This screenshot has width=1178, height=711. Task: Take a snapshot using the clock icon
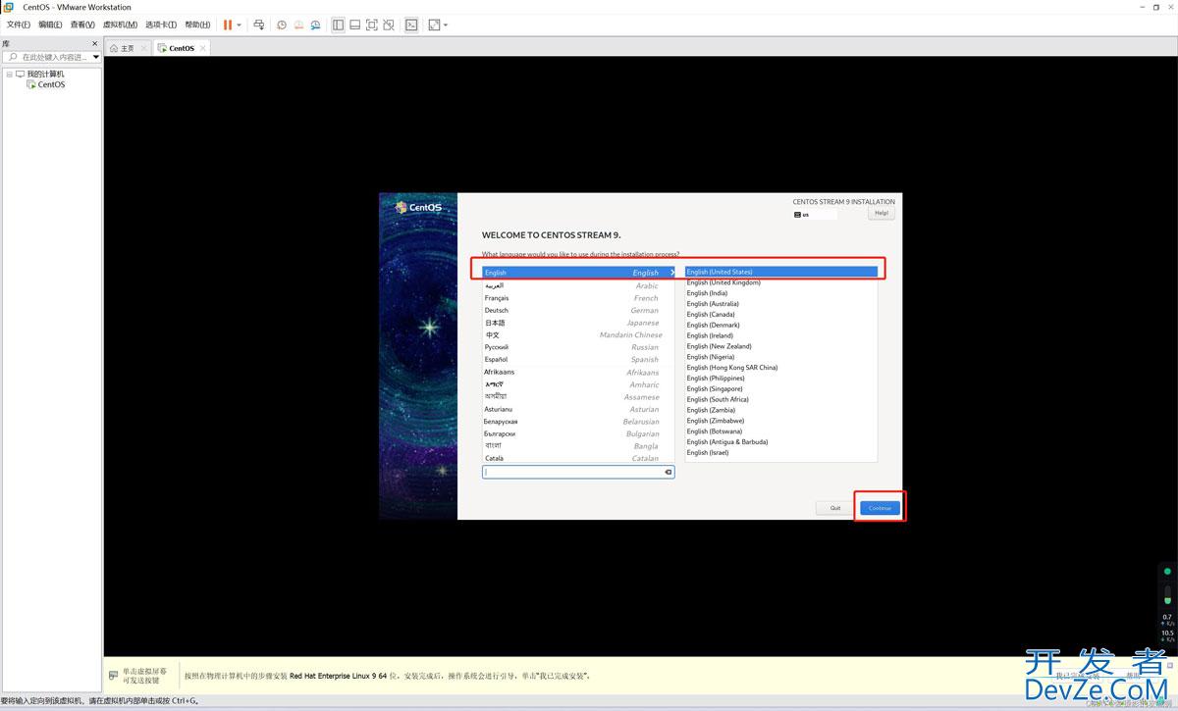282,25
